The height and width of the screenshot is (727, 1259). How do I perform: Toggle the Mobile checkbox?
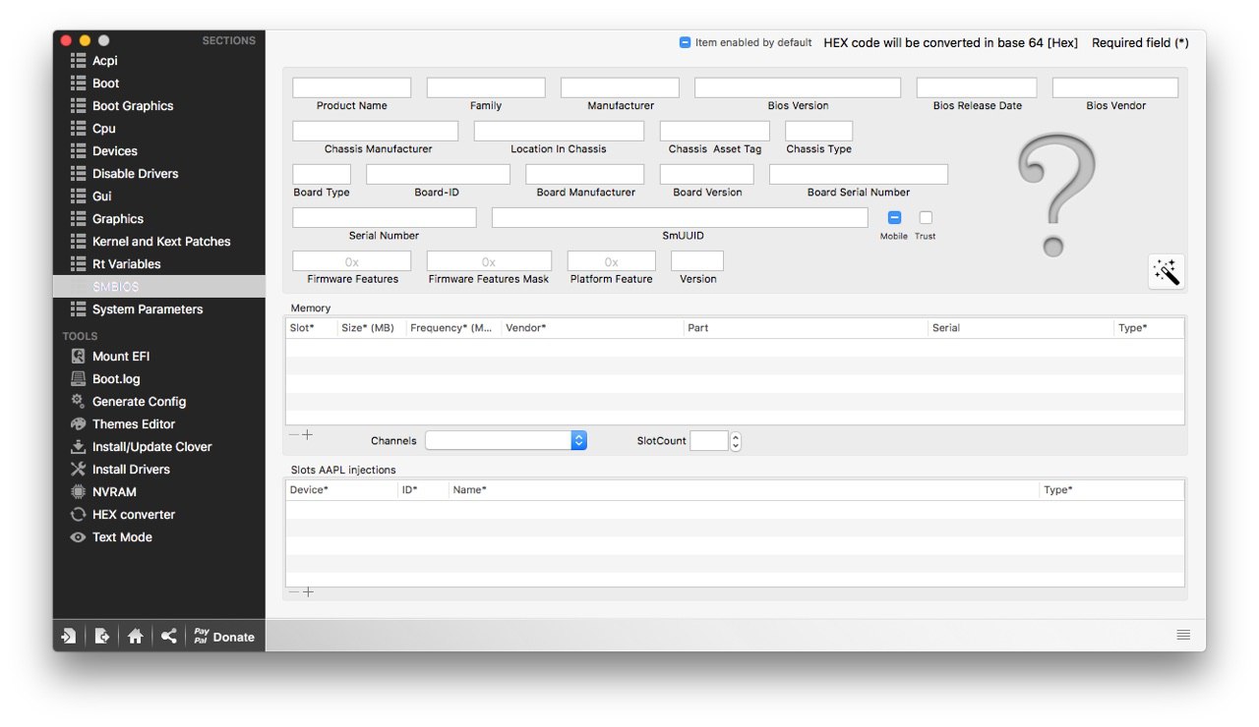click(894, 217)
